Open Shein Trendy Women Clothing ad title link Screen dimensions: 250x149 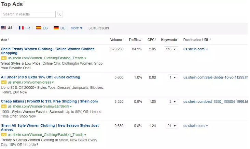(48, 51)
